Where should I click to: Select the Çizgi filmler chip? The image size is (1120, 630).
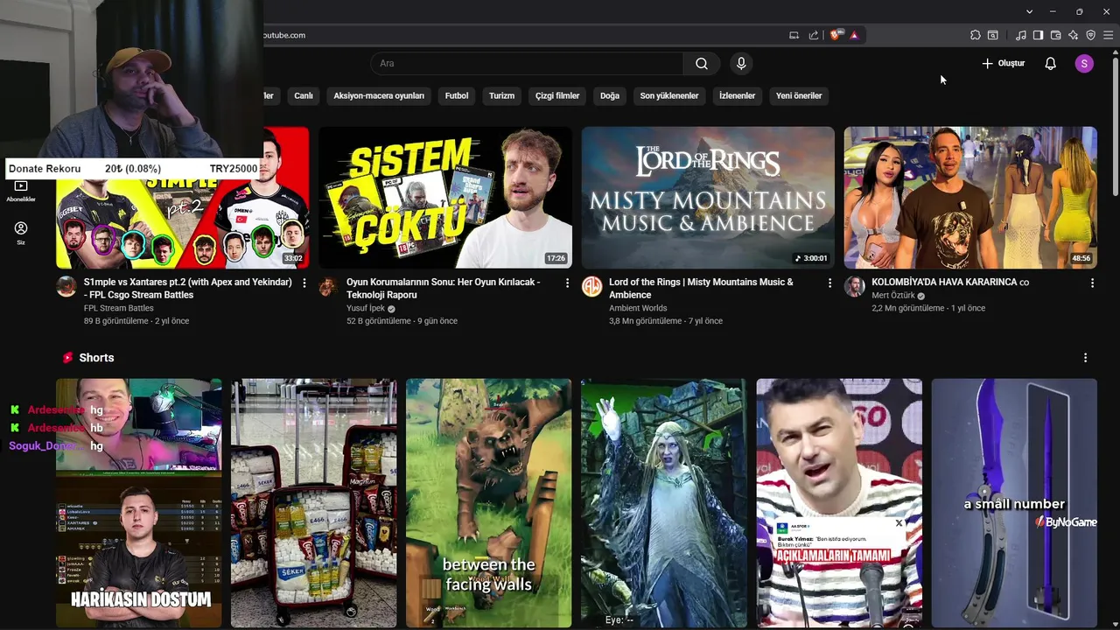point(557,95)
